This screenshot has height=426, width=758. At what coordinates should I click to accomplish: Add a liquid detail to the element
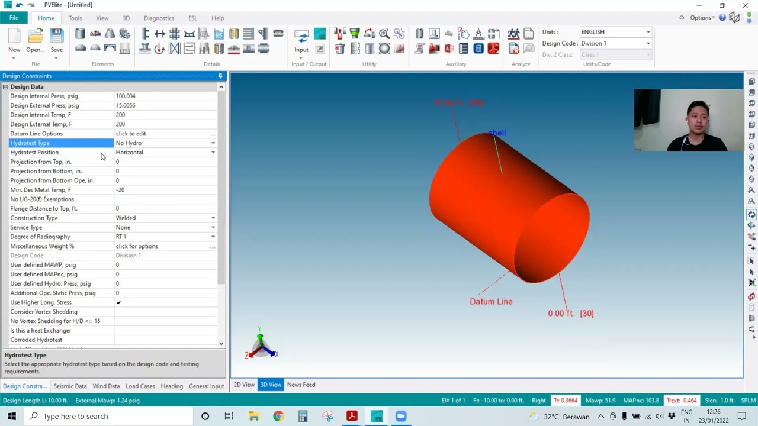click(x=219, y=33)
